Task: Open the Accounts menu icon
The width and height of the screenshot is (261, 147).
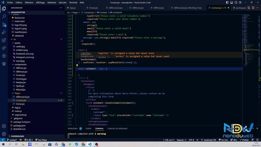Action: coord(4,126)
